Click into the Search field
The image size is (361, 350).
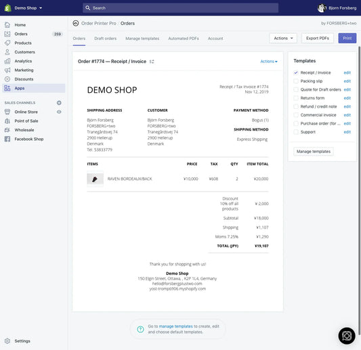pyautogui.click(x=180, y=8)
